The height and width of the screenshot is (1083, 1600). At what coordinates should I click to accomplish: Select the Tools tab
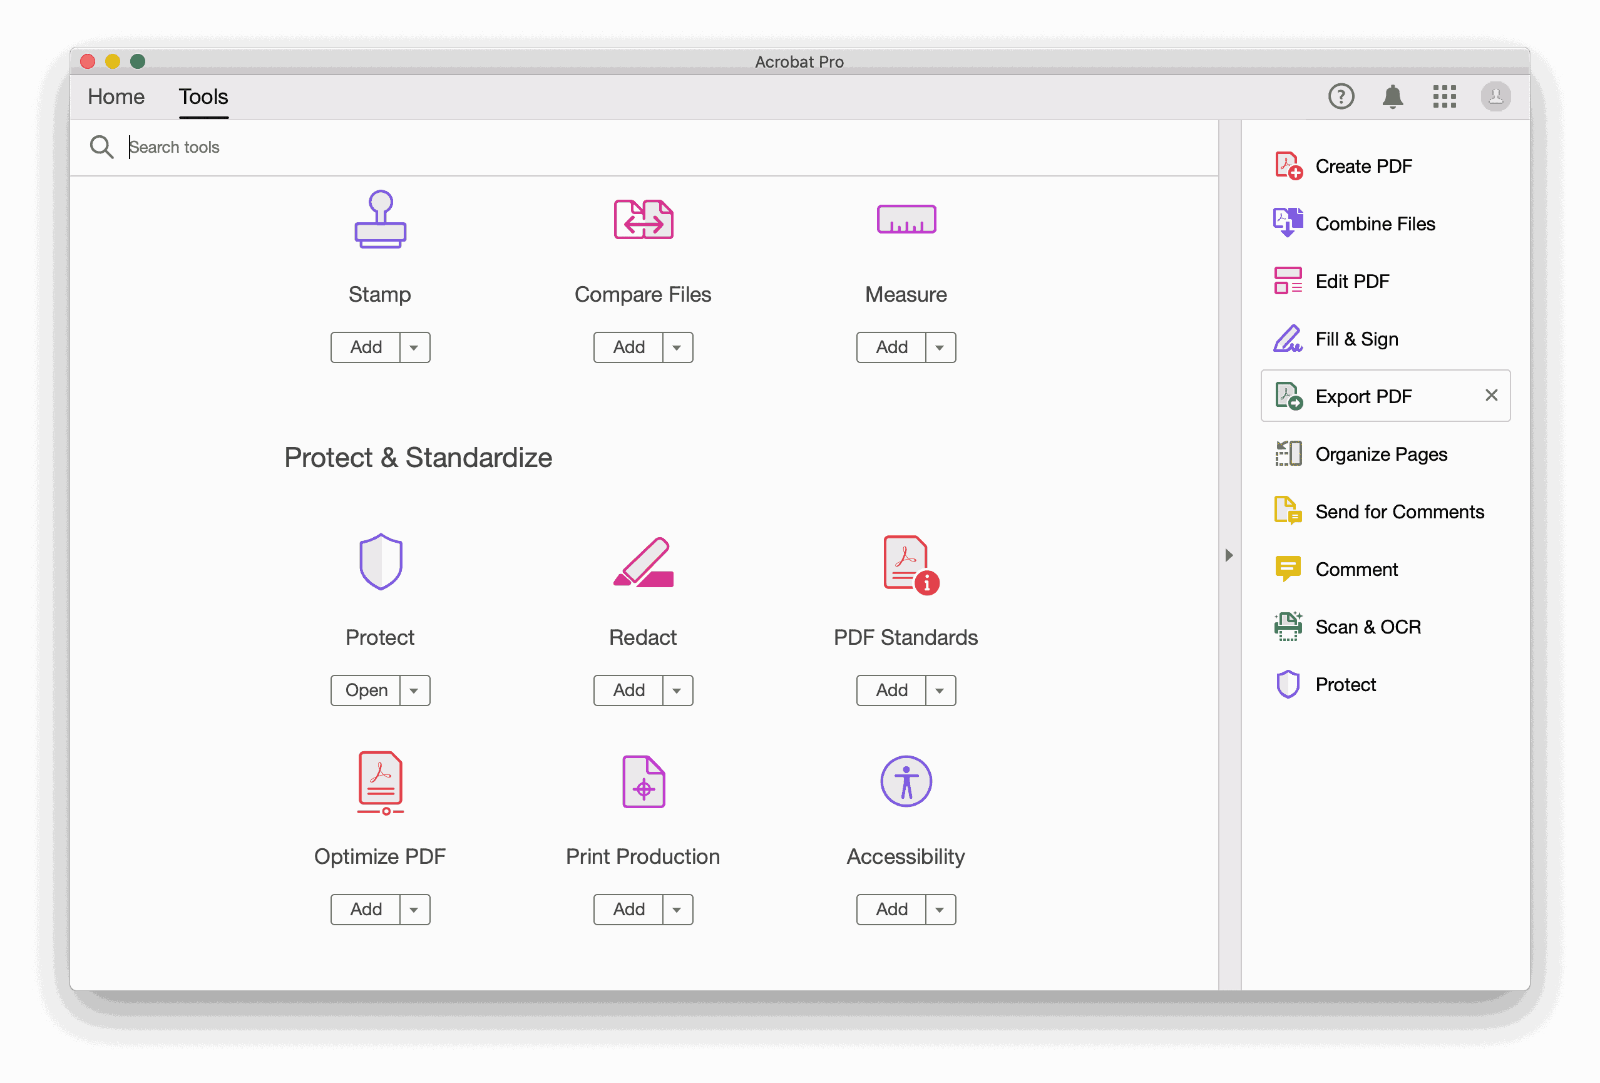[x=203, y=96]
